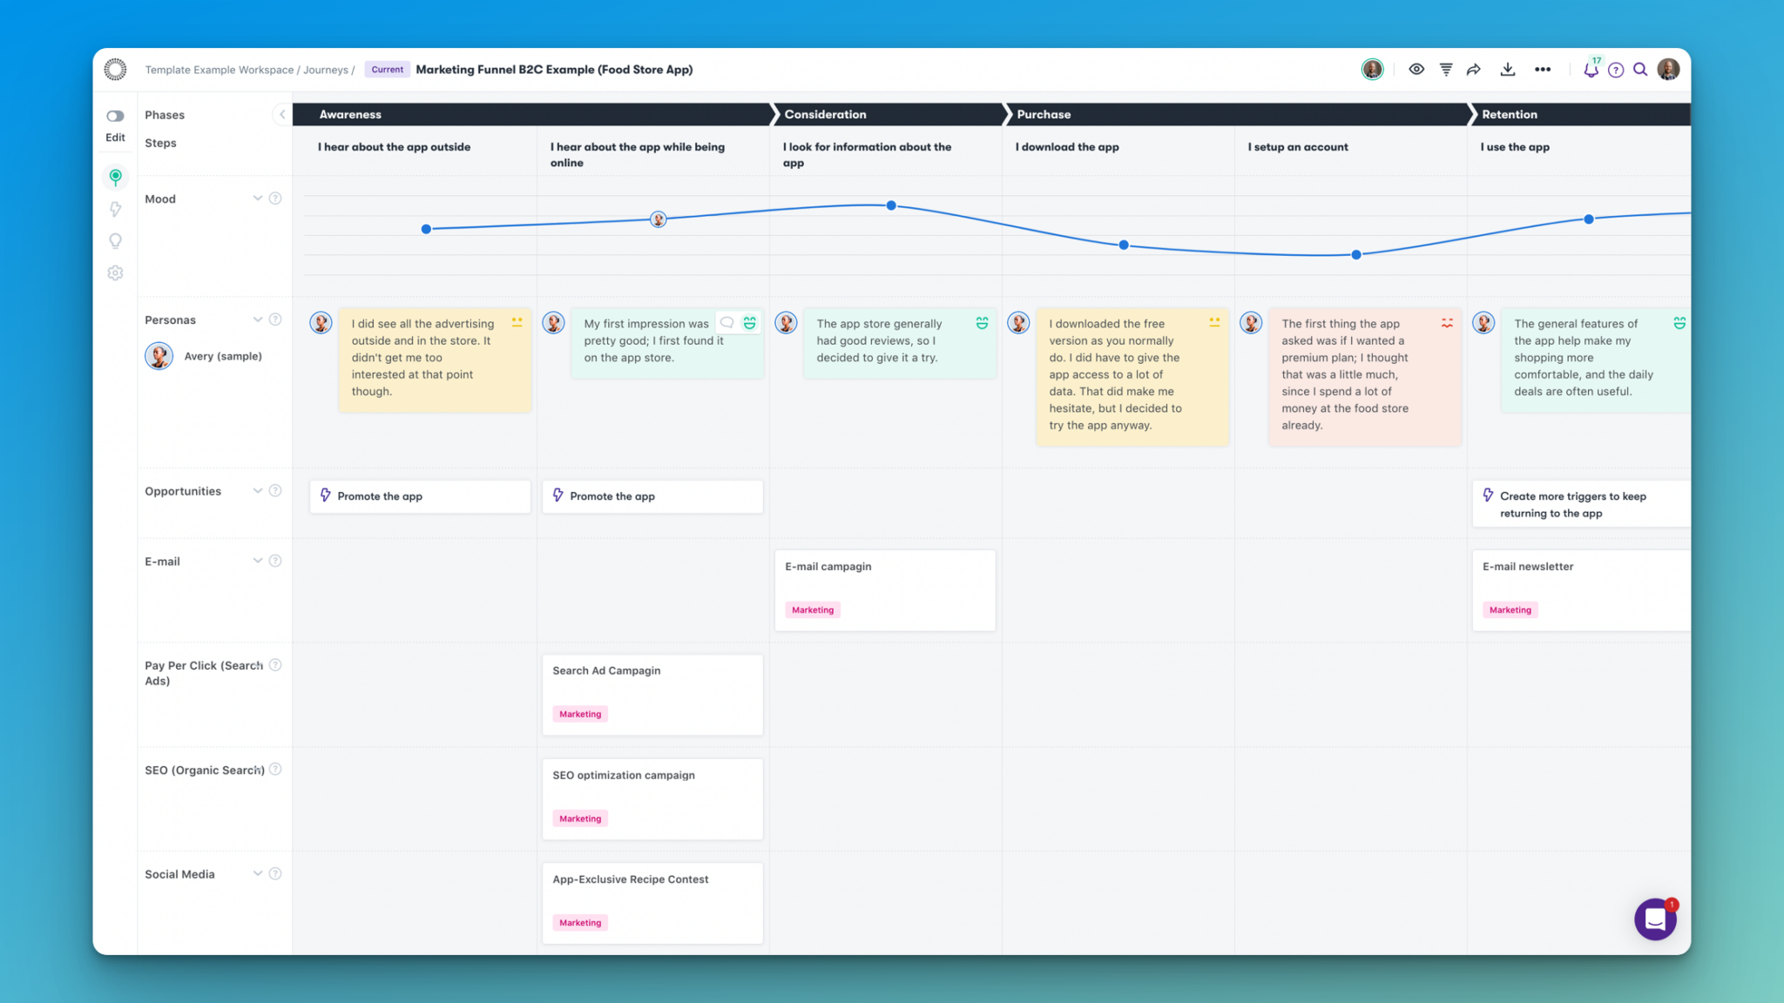Screen dimensions: 1784x1003
Task: Open the Search Ad Campagin card
Action: pos(652,695)
